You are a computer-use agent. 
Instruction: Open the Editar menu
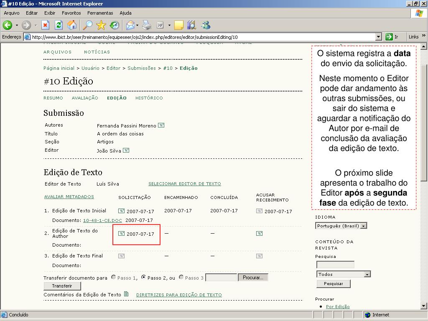pyautogui.click(x=32, y=13)
